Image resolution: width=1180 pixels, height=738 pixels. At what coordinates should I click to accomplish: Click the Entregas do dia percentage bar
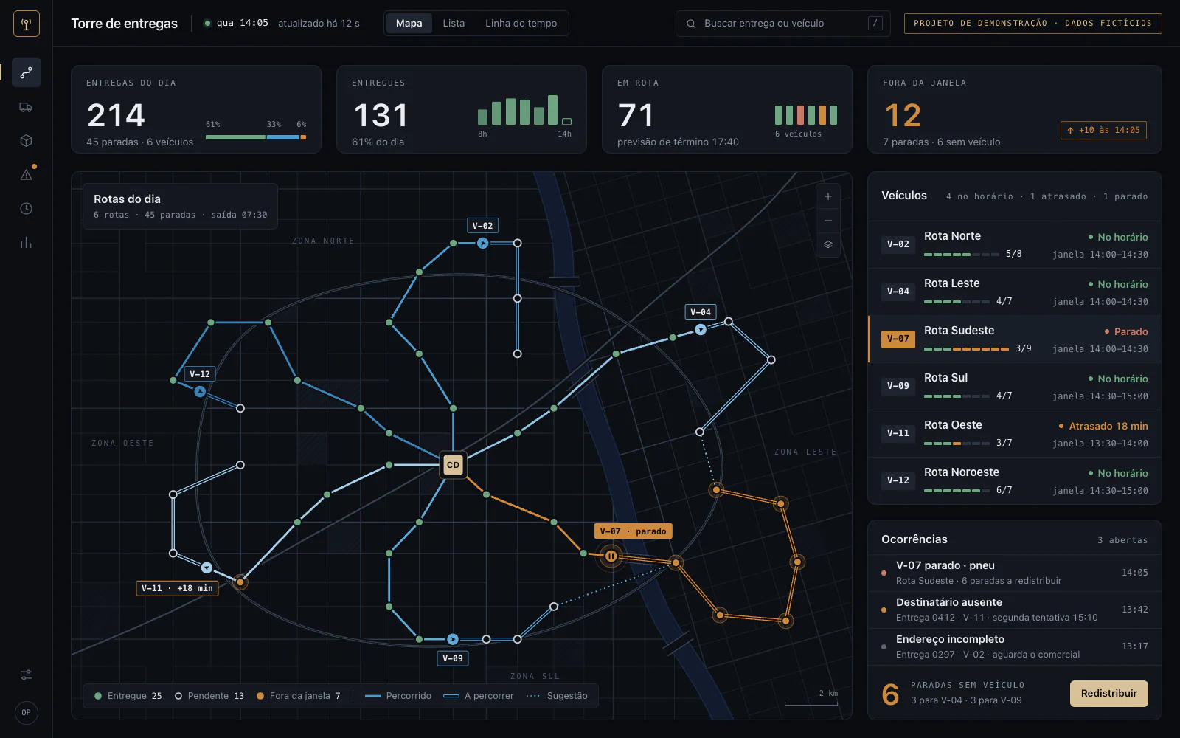256,137
